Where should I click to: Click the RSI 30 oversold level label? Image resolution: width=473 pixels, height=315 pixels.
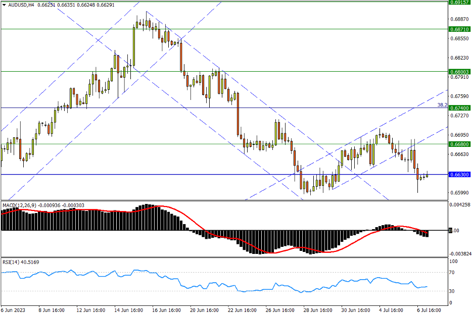452,292
